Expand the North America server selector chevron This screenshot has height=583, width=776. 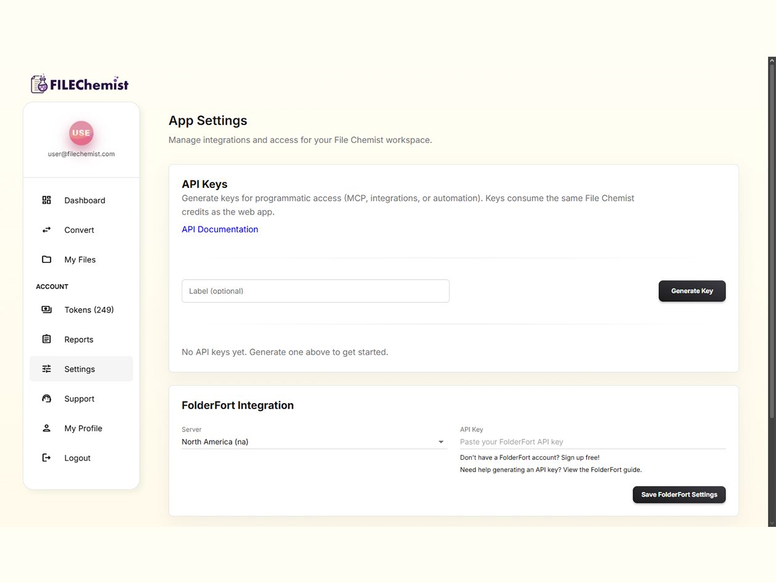(441, 442)
